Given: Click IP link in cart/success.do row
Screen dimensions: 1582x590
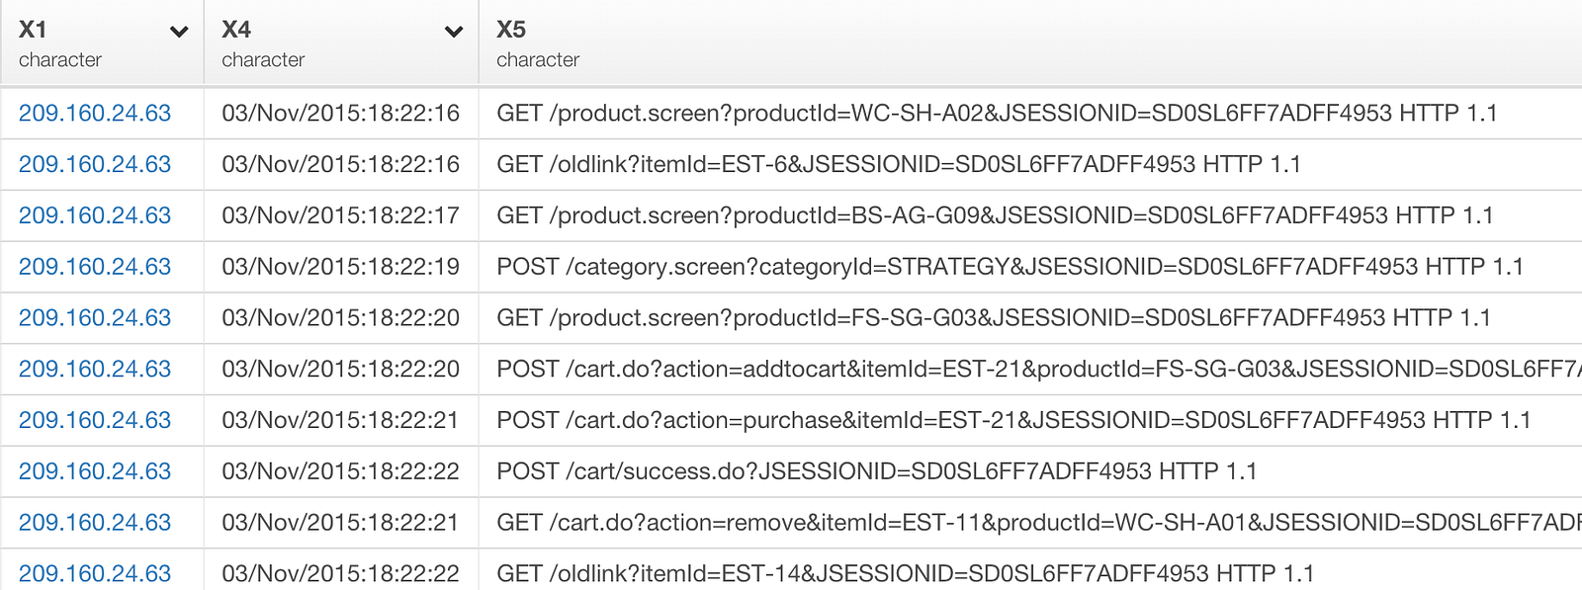Looking at the screenshot, I should point(95,471).
